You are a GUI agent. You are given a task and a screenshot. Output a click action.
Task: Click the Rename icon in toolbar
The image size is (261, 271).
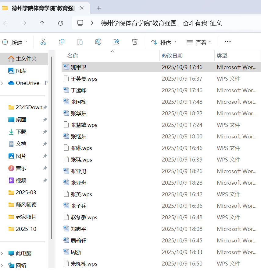click(x=98, y=42)
